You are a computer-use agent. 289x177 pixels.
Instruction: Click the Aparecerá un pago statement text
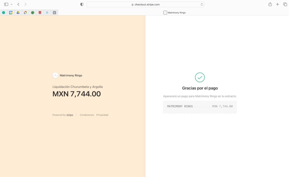click(200, 96)
